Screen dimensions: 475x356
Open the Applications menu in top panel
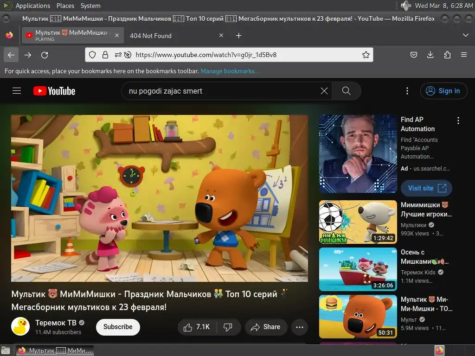point(33,6)
